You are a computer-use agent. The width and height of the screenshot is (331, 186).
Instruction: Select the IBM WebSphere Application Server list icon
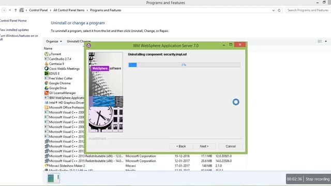tap(47, 98)
